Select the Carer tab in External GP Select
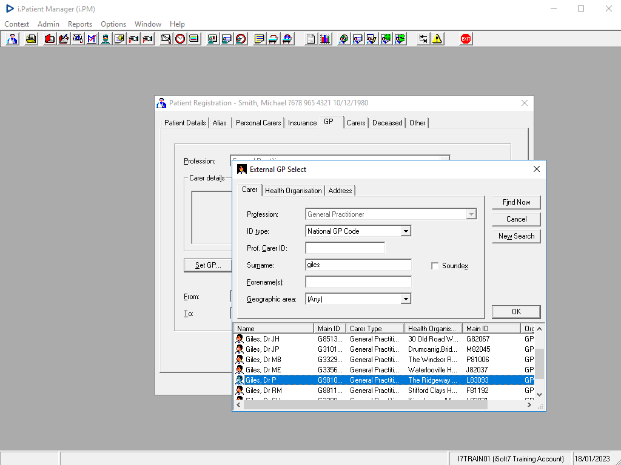This screenshot has width=621, height=465. tap(249, 190)
